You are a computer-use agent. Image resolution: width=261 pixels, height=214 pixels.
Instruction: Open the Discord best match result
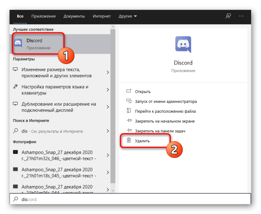coord(60,44)
